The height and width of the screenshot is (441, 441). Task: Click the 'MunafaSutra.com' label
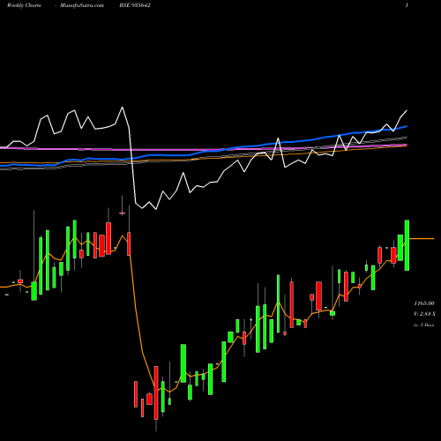pyautogui.click(x=82, y=5)
